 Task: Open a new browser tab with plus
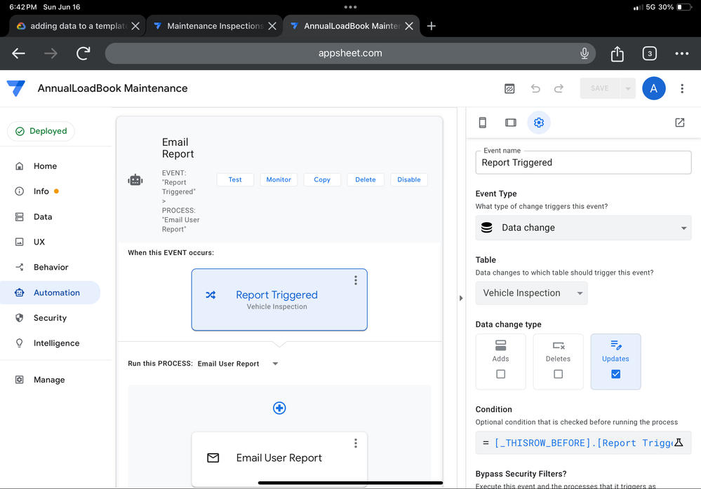click(431, 26)
